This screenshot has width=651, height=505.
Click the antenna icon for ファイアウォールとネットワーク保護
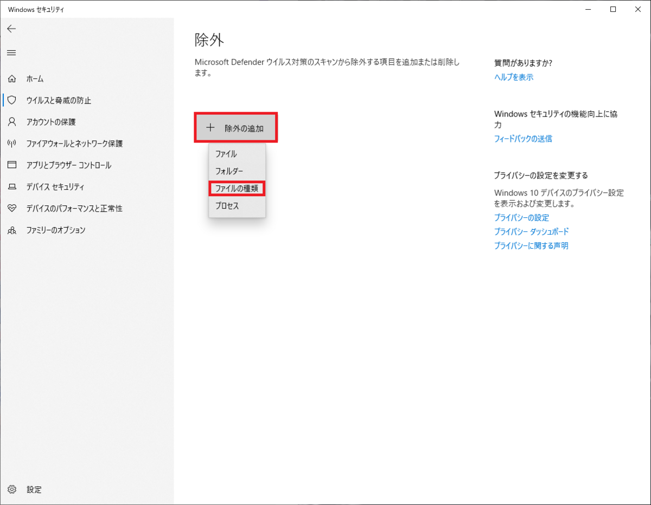tap(12, 144)
